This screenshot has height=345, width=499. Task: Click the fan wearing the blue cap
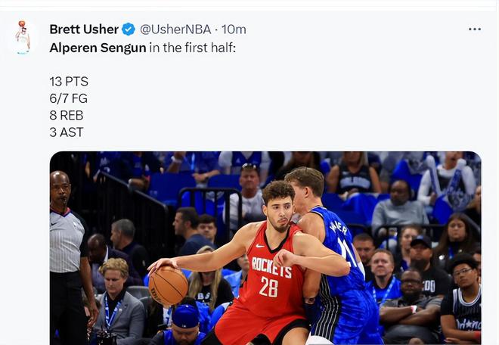click(x=185, y=318)
